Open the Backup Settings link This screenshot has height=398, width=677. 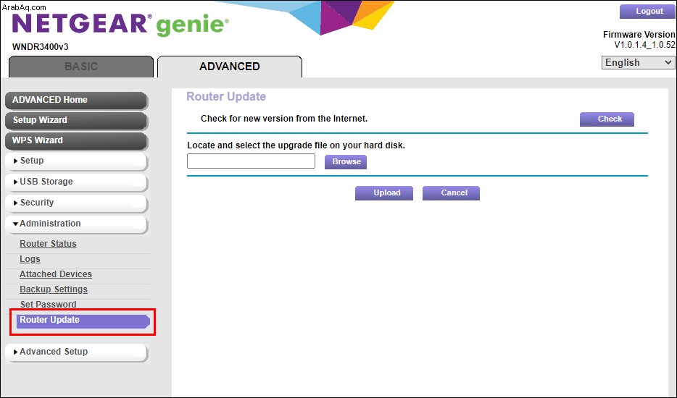click(54, 289)
